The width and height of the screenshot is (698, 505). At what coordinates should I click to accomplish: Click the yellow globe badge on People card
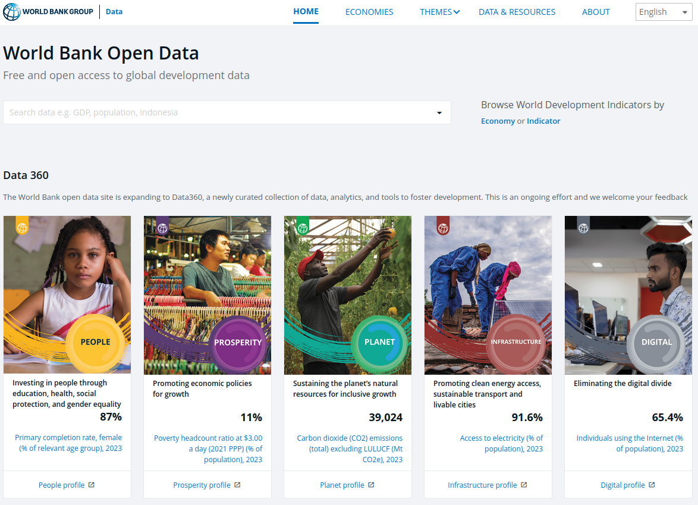pyautogui.click(x=22, y=227)
